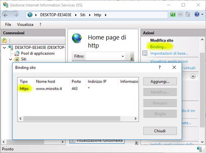The image size is (206, 153).
Task: Click the green Refresh page icon
Action: 173,14
